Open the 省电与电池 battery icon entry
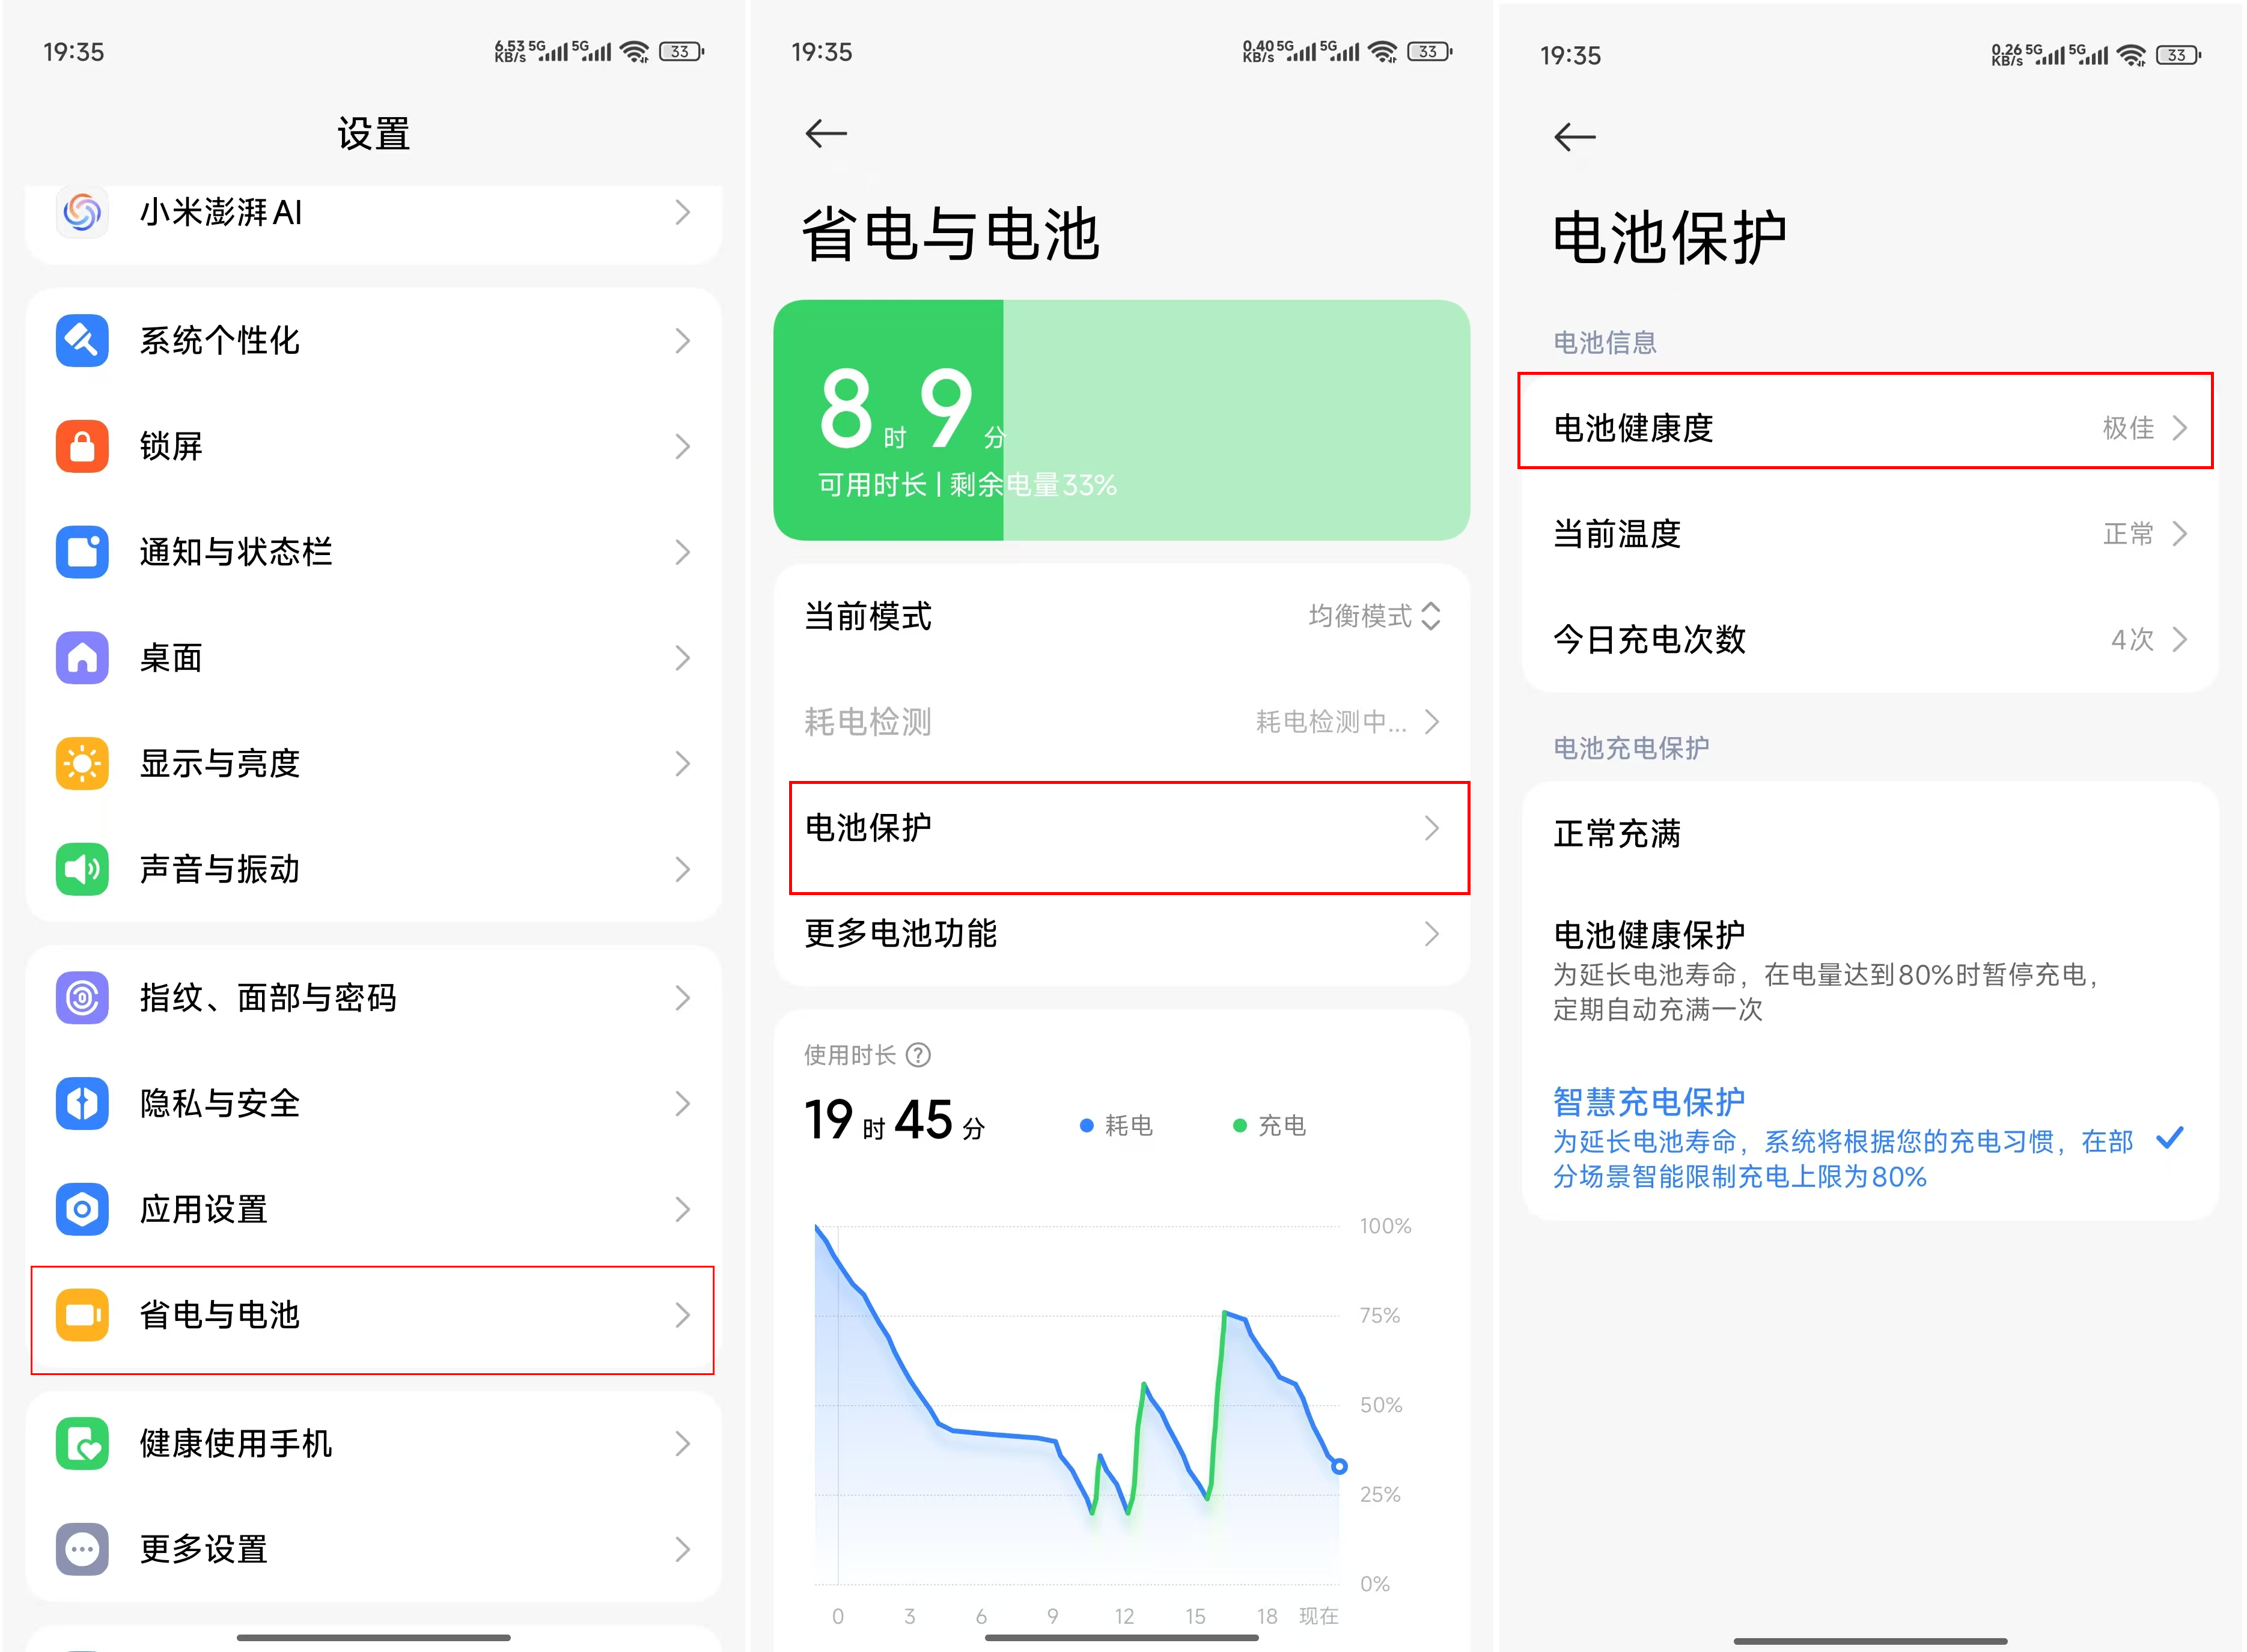 coord(82,1315)
